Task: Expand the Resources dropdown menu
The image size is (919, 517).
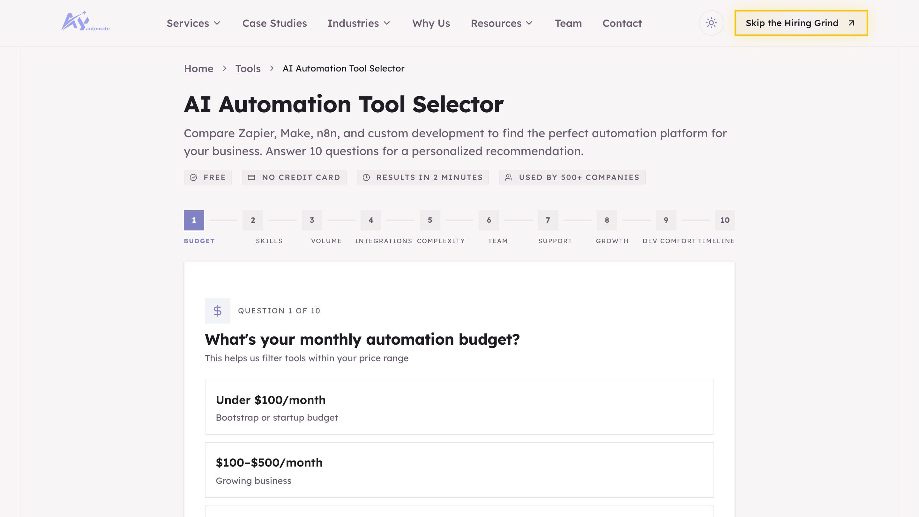Action: click(x=502, y=23)
